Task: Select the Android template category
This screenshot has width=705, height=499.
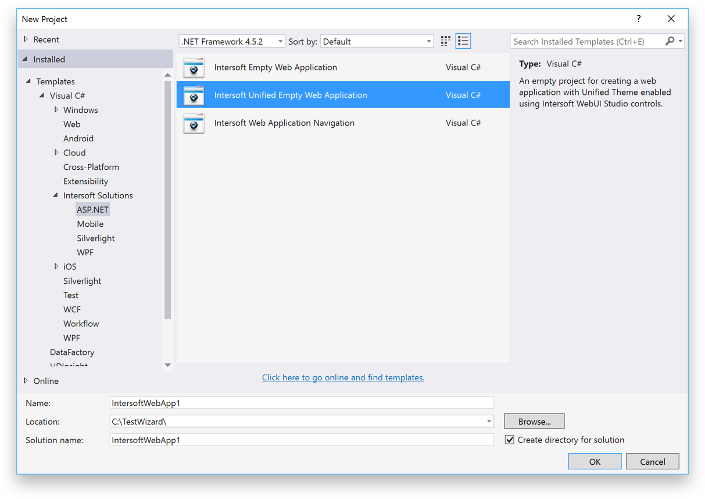Action: [x=78, y=138]
